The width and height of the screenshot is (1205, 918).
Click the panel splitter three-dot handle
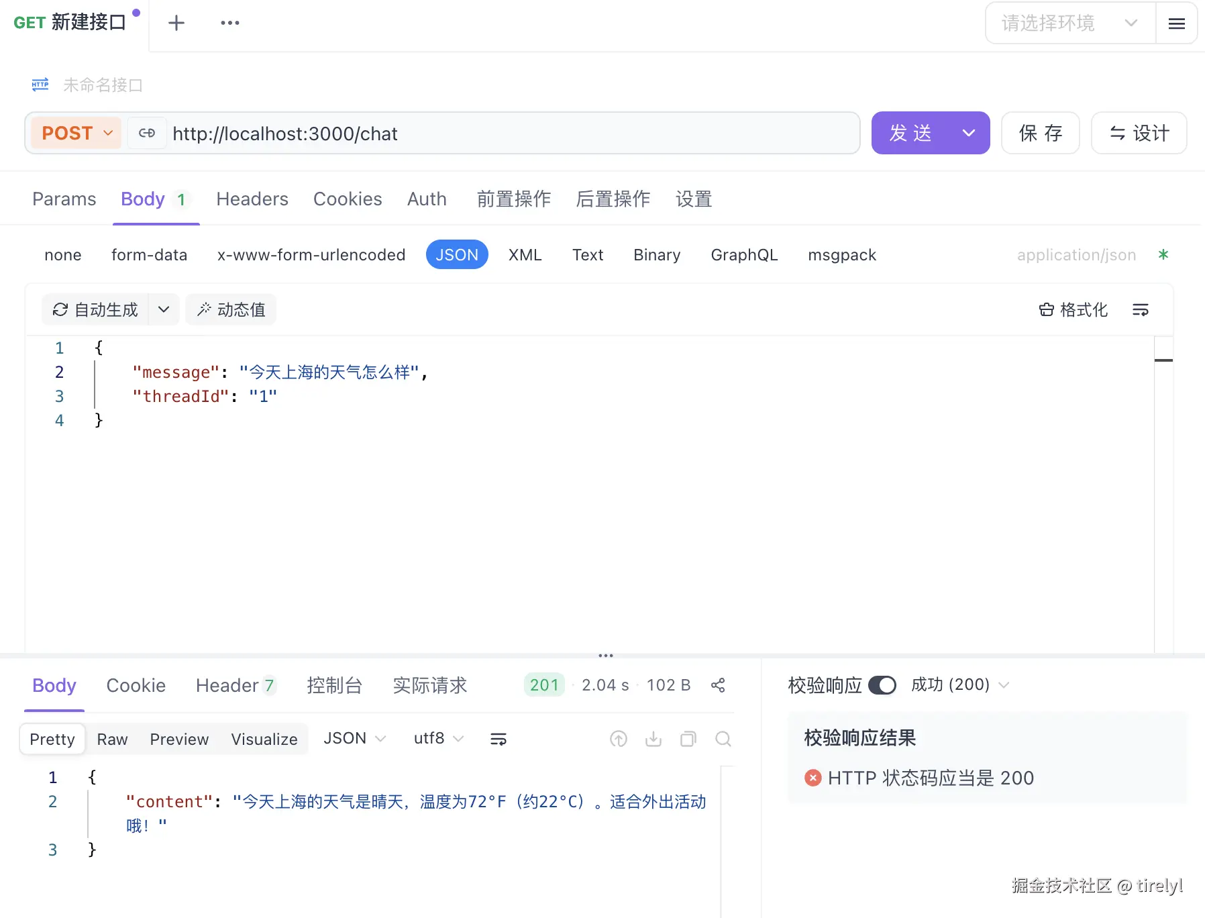coord(606,655)
